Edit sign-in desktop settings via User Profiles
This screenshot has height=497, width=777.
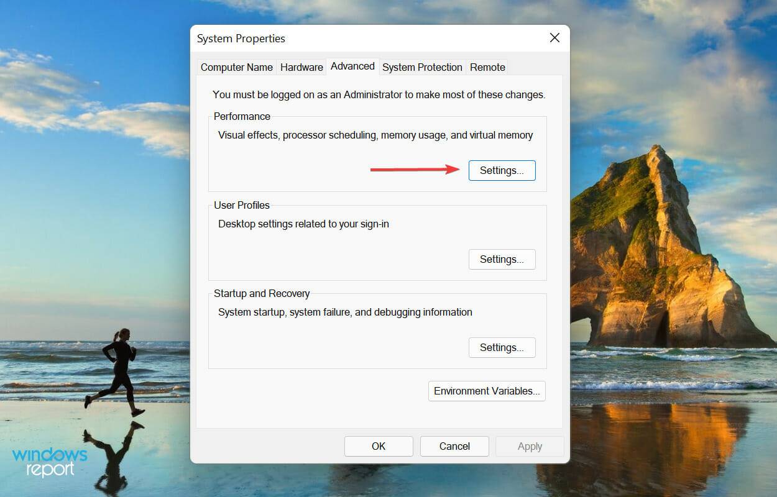(x=502, y=259)
